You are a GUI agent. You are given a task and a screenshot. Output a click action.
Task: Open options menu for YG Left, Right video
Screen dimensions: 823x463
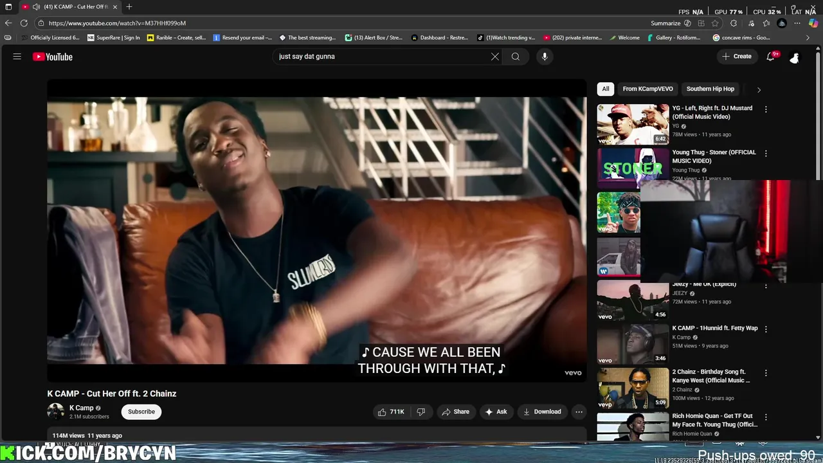click(766, 109)
